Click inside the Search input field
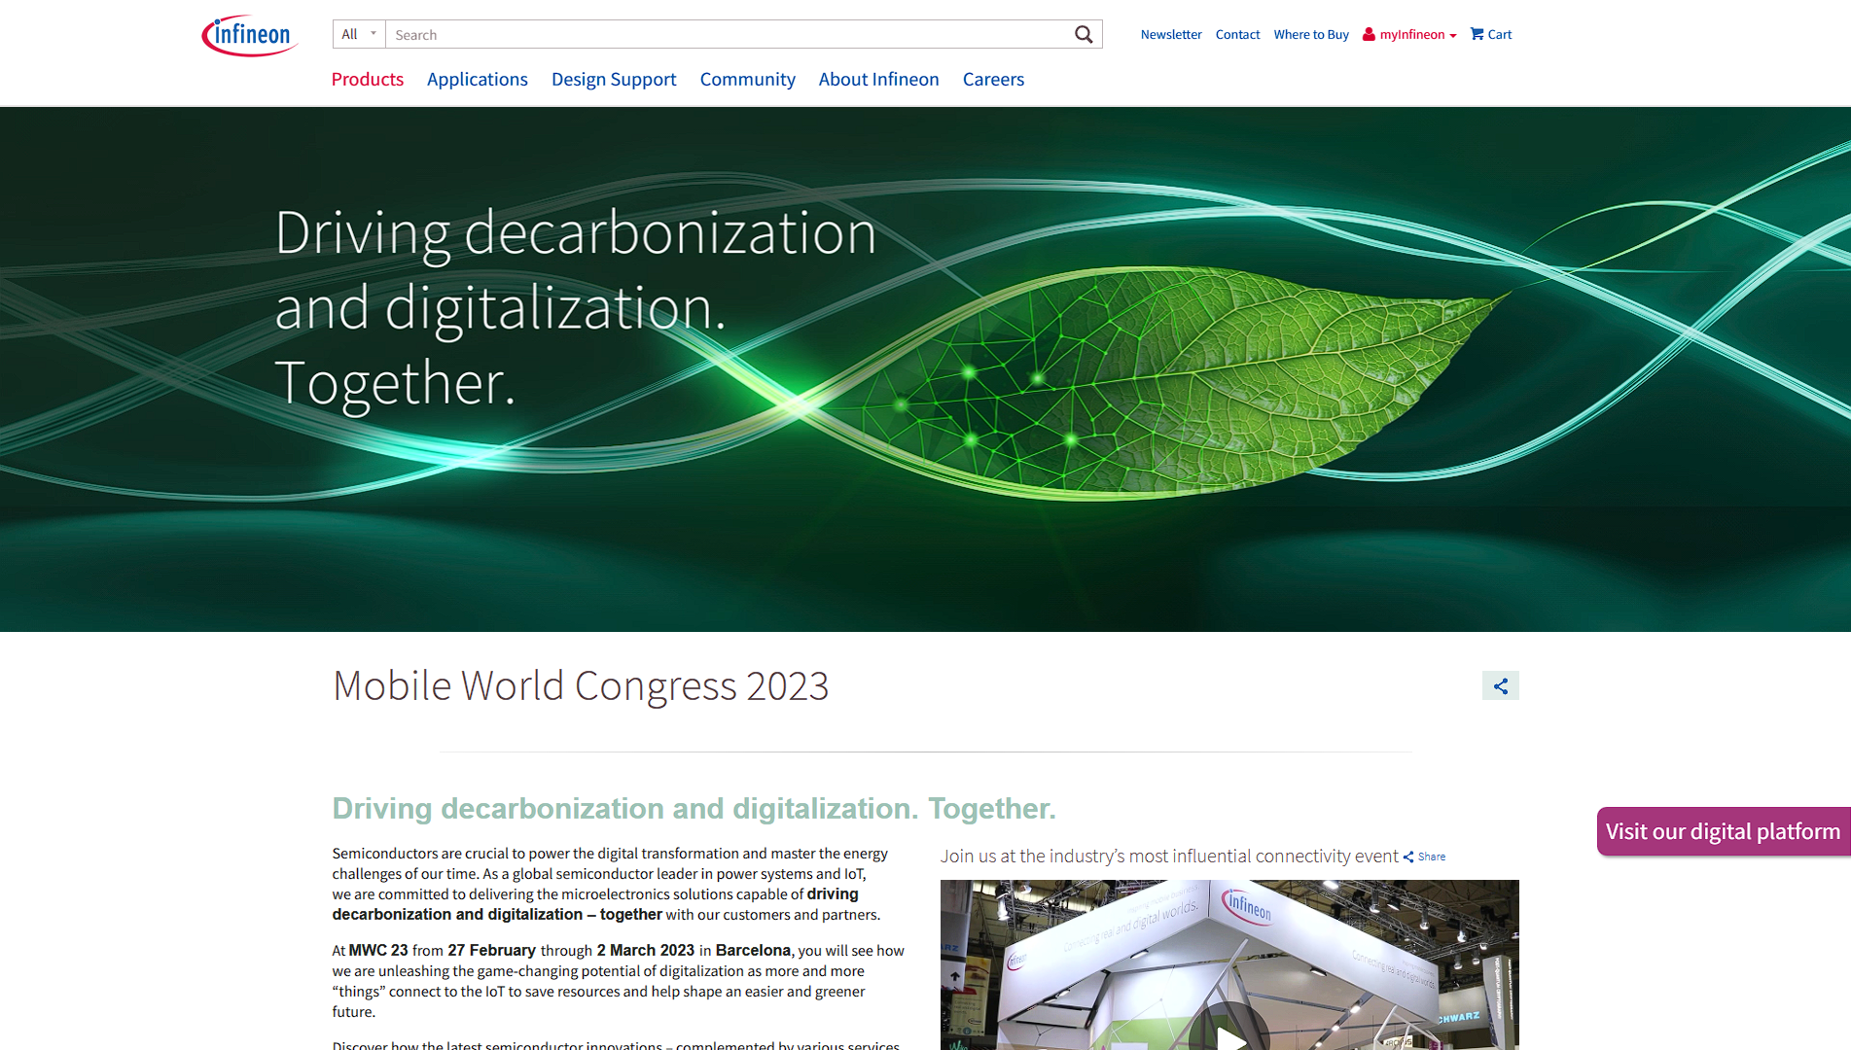 point(730,35)
